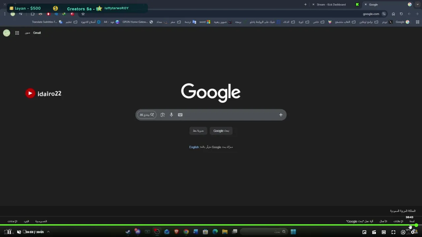Open AI mode in the search box
The image size is (422, 237).
(147, 115)
